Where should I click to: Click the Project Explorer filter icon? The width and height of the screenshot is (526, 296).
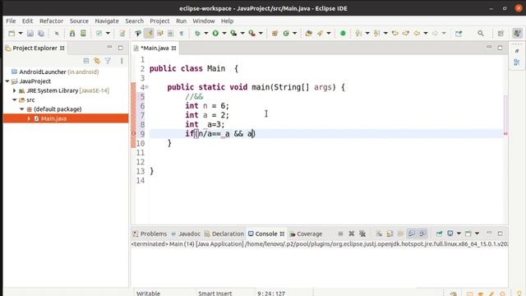108,61
